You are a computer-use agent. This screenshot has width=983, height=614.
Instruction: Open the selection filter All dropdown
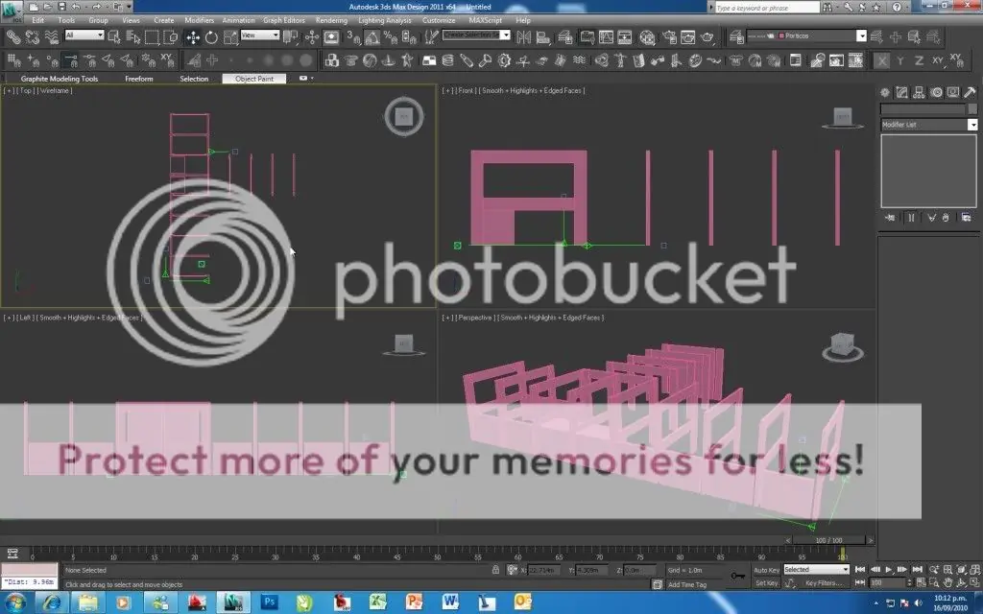[x=84, y=35]
